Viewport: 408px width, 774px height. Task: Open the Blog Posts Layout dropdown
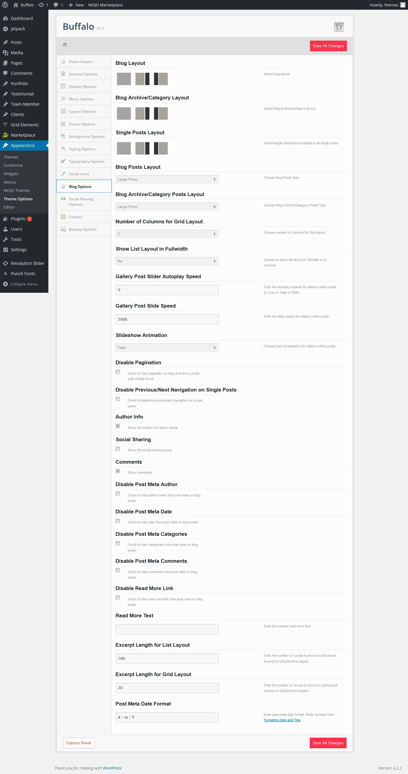[167, 179]
